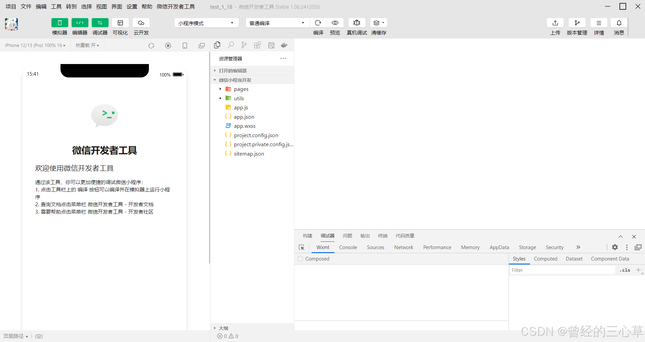The width and height of the screenshot is (645, 342).
Task: Open the source control branch icon
Action: tap(244, 45)
